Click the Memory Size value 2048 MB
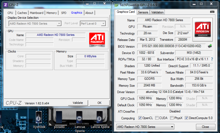This screenshot has width=220, height=133. tap(149, 85)
